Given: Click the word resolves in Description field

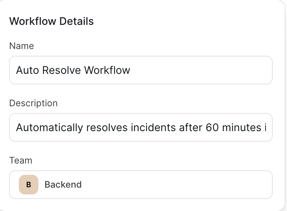Looking at the screenshot, I should point(107,127).
